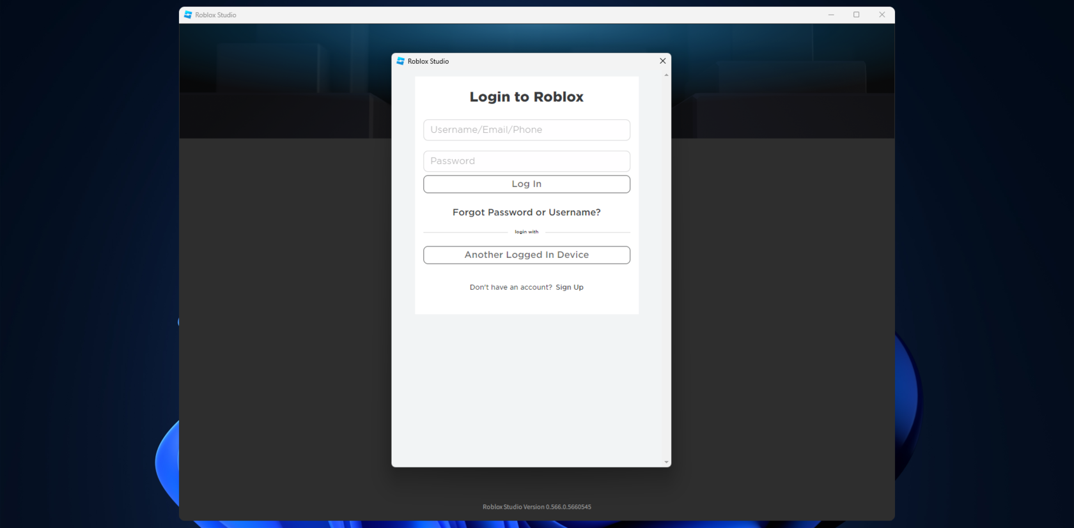
Task: Click login dialog scrollbar down arrow
Action: [667, 462]
